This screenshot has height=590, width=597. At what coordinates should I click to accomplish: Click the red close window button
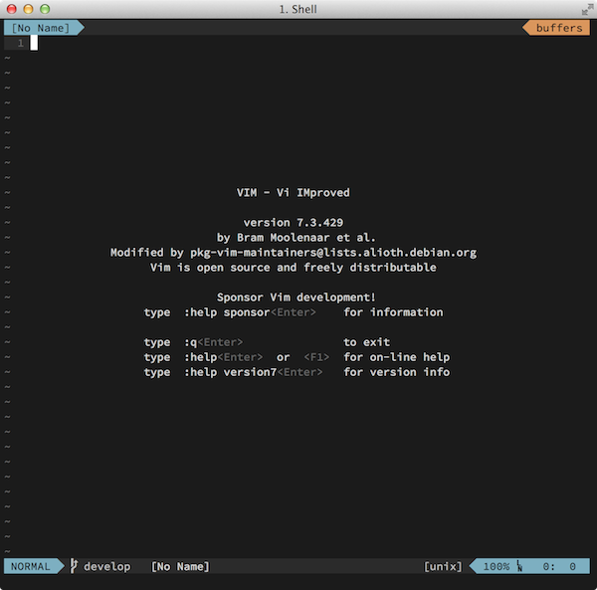(x=12, y=9)
